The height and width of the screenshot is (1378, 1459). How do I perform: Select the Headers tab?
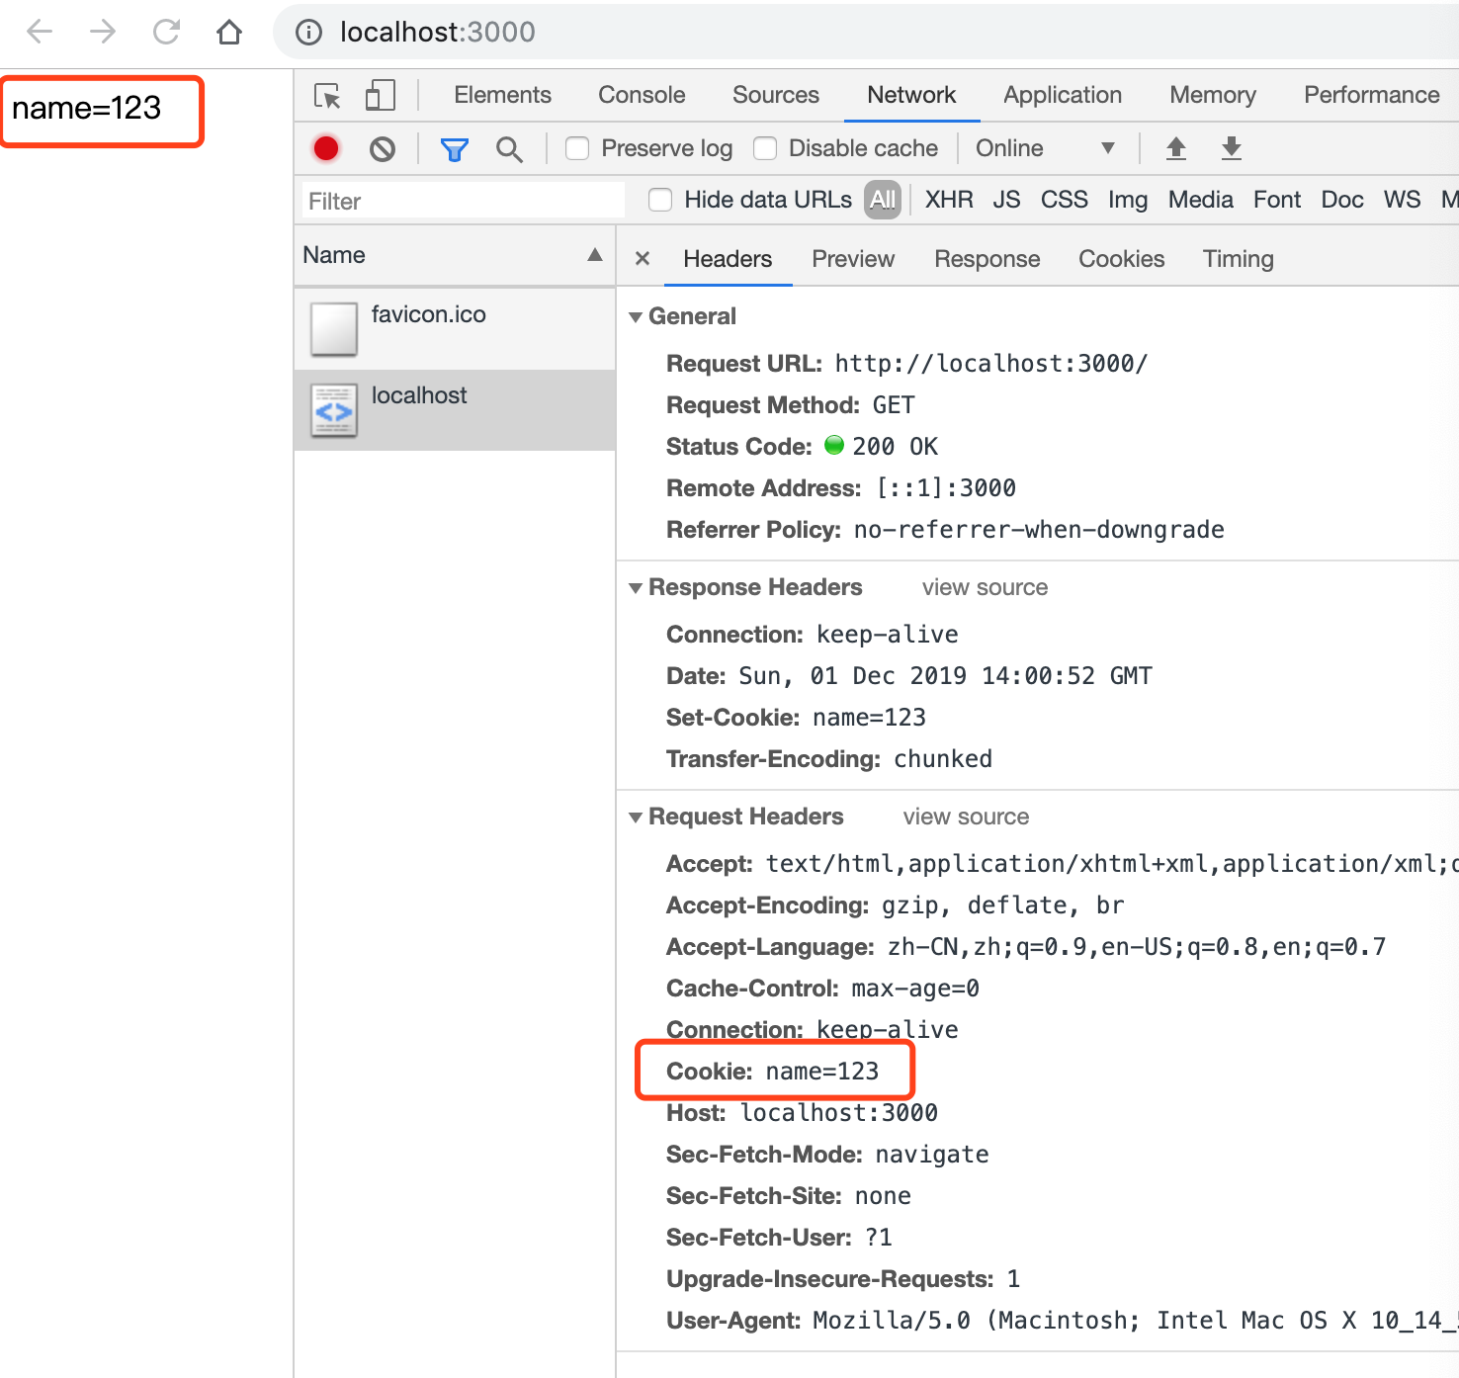pyautogui.click(x=728, y=259)
